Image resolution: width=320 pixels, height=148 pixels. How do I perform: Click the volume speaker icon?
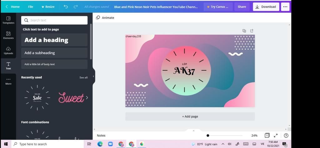(230, 144)
